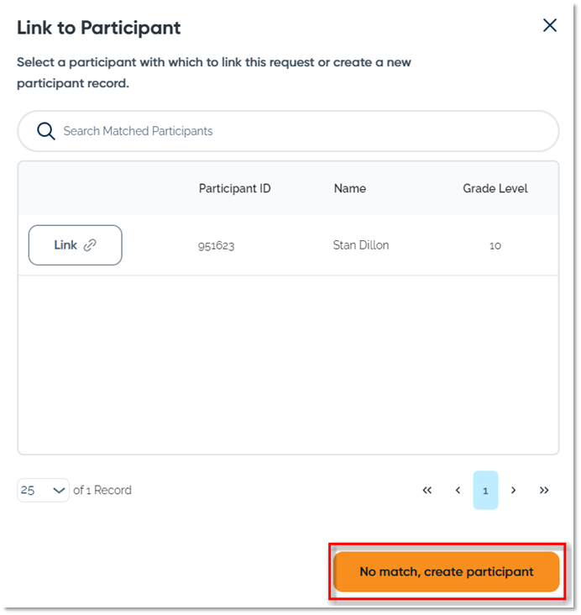Advance to next page arrow
The height and width of the screenshot is (615, 581).
tap(514, 491)
